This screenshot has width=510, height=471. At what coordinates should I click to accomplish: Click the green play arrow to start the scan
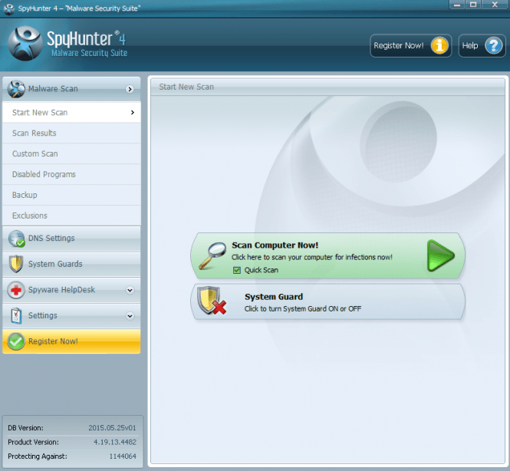[440, 255]
